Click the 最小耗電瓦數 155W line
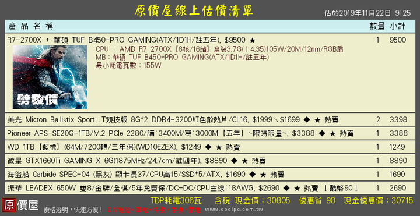 click(128, 65)
